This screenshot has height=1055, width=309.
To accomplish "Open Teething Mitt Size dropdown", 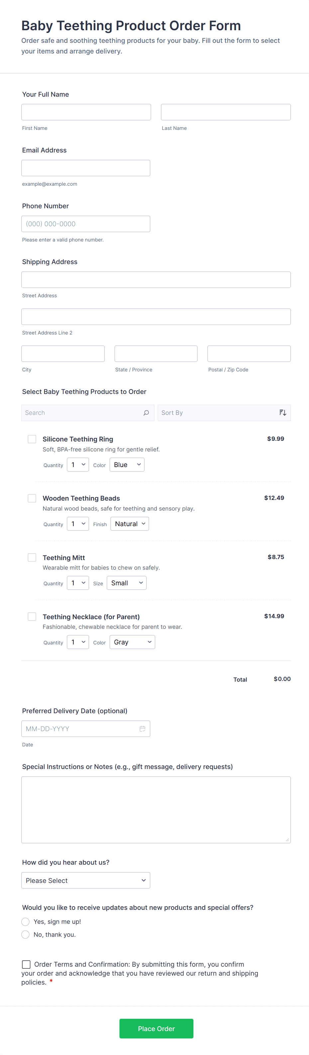I will tap(126, 583).
